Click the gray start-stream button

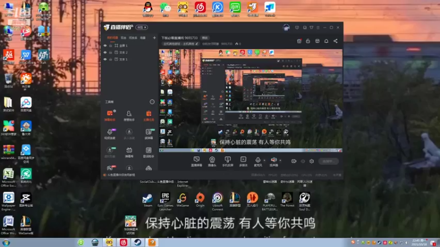[x=328, y=161]
